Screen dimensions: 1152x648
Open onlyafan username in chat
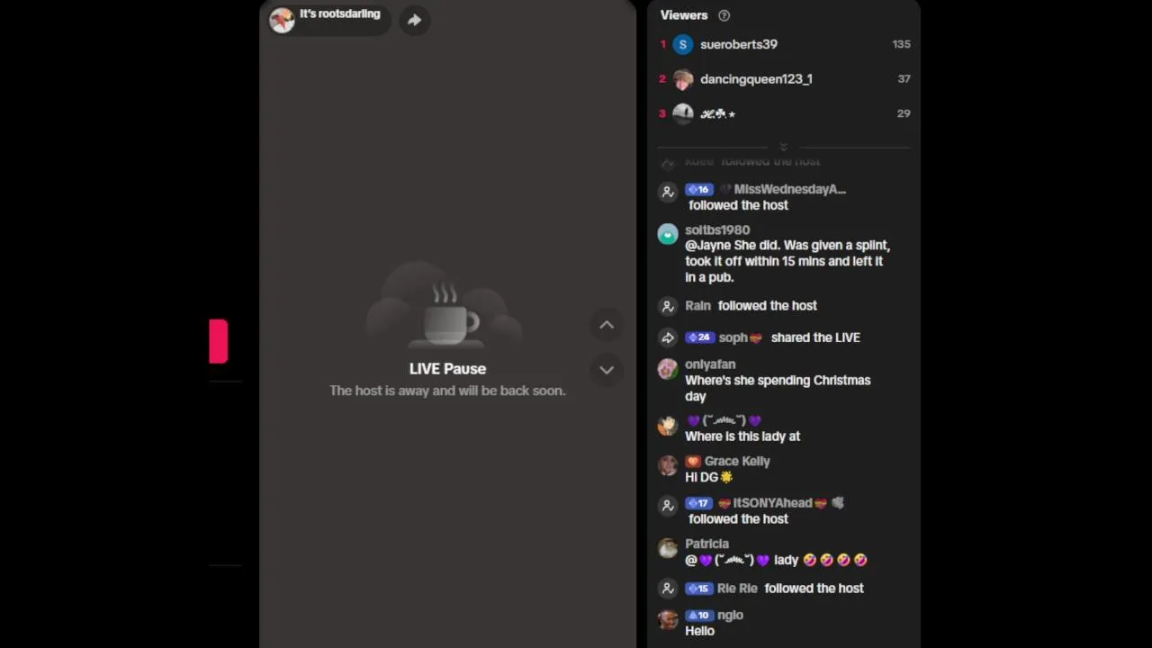[710, 364]
